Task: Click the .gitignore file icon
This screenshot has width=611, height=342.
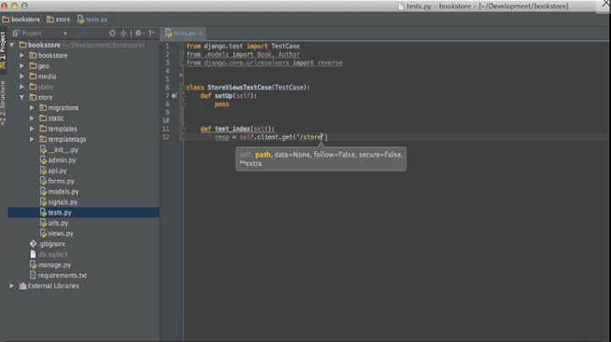Action: (x=33, y=243)
